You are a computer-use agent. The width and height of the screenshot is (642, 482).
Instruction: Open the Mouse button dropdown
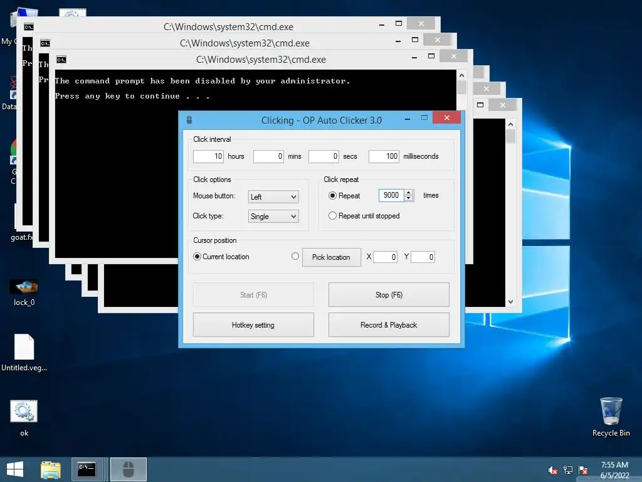(x=273, y=196)
